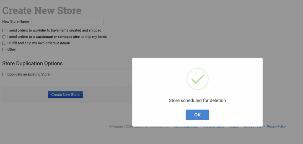Check the send orders to printer option
The height and width of the screenshot is (144, 303).
[x=4, y=31]
